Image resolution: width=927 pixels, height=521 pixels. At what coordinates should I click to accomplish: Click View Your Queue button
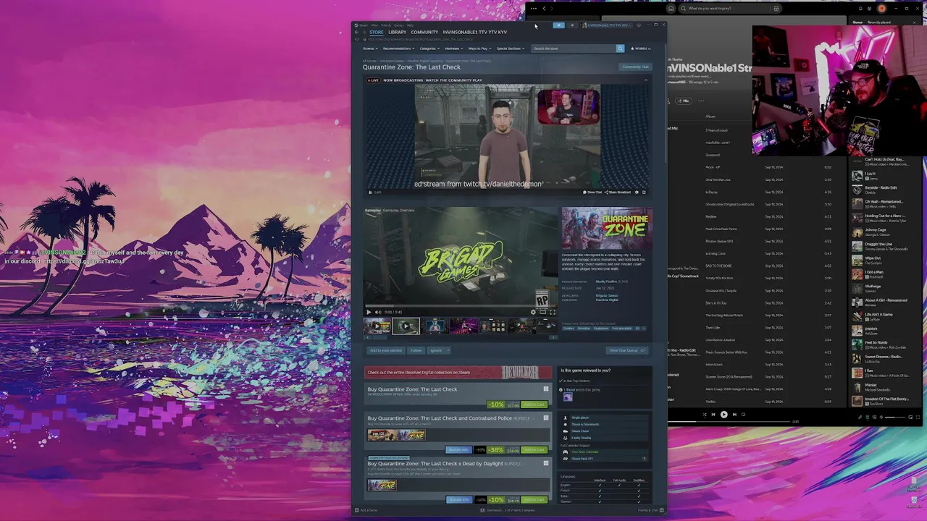(627, 350)
